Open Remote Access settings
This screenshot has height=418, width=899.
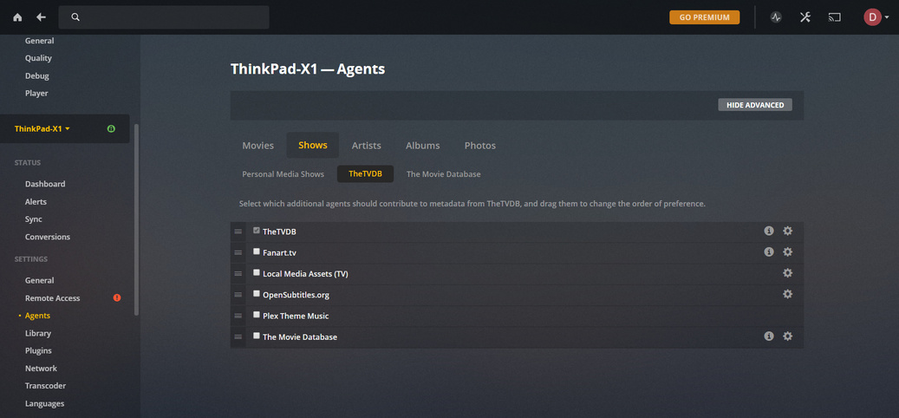(53, 298)
